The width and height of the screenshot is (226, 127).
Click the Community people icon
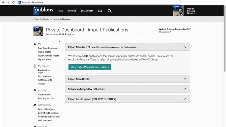click(35, 105)
